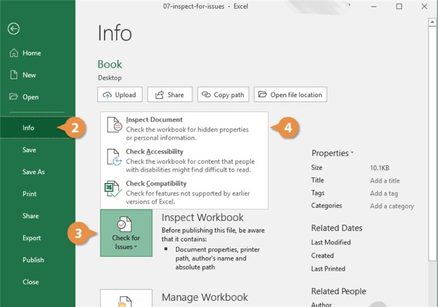Choose Check Accessibility menu entry

[x=184, y=160]
